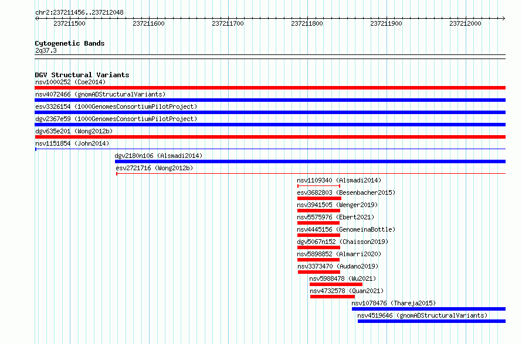Click the chr2:237211456..237212048 region label
The image size is (522, 344).
pos(79,12)
